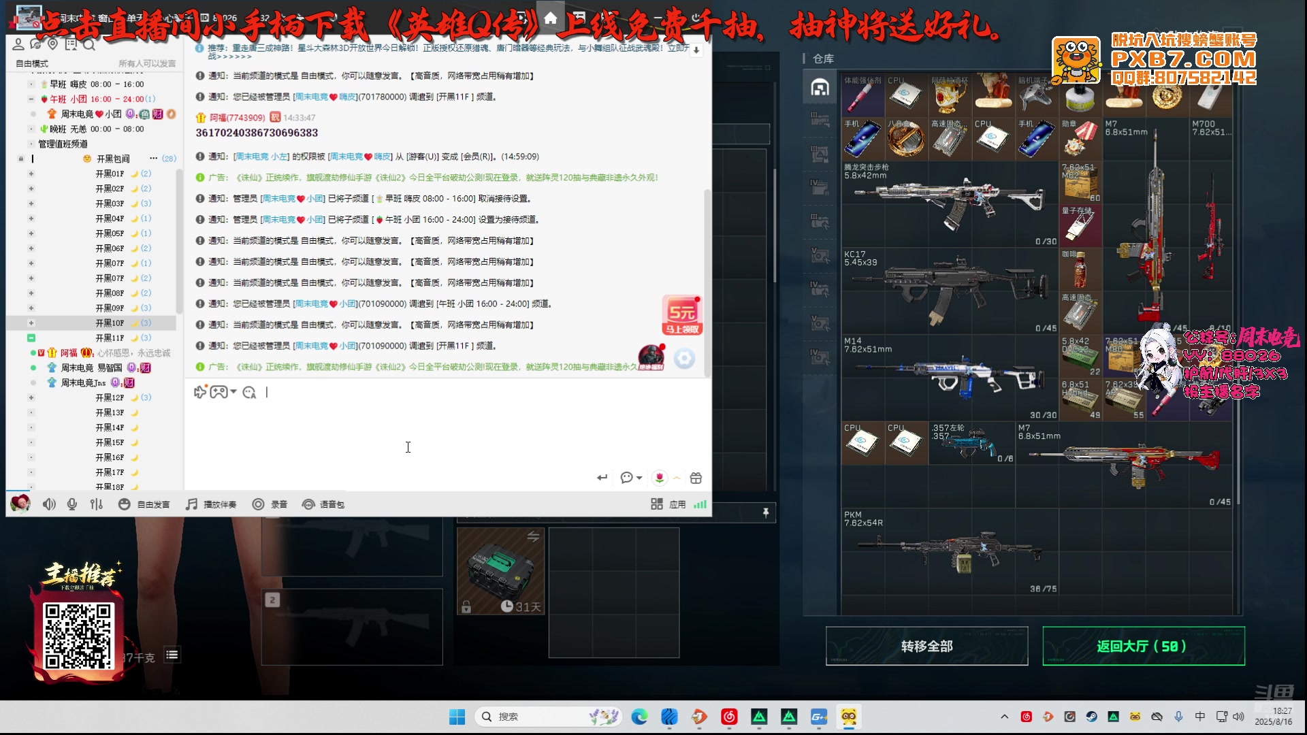The width and height of the screenshot is (1307, 735).
Task: Select the KC17 rifle in warehouse
Action: pos(950,291)
